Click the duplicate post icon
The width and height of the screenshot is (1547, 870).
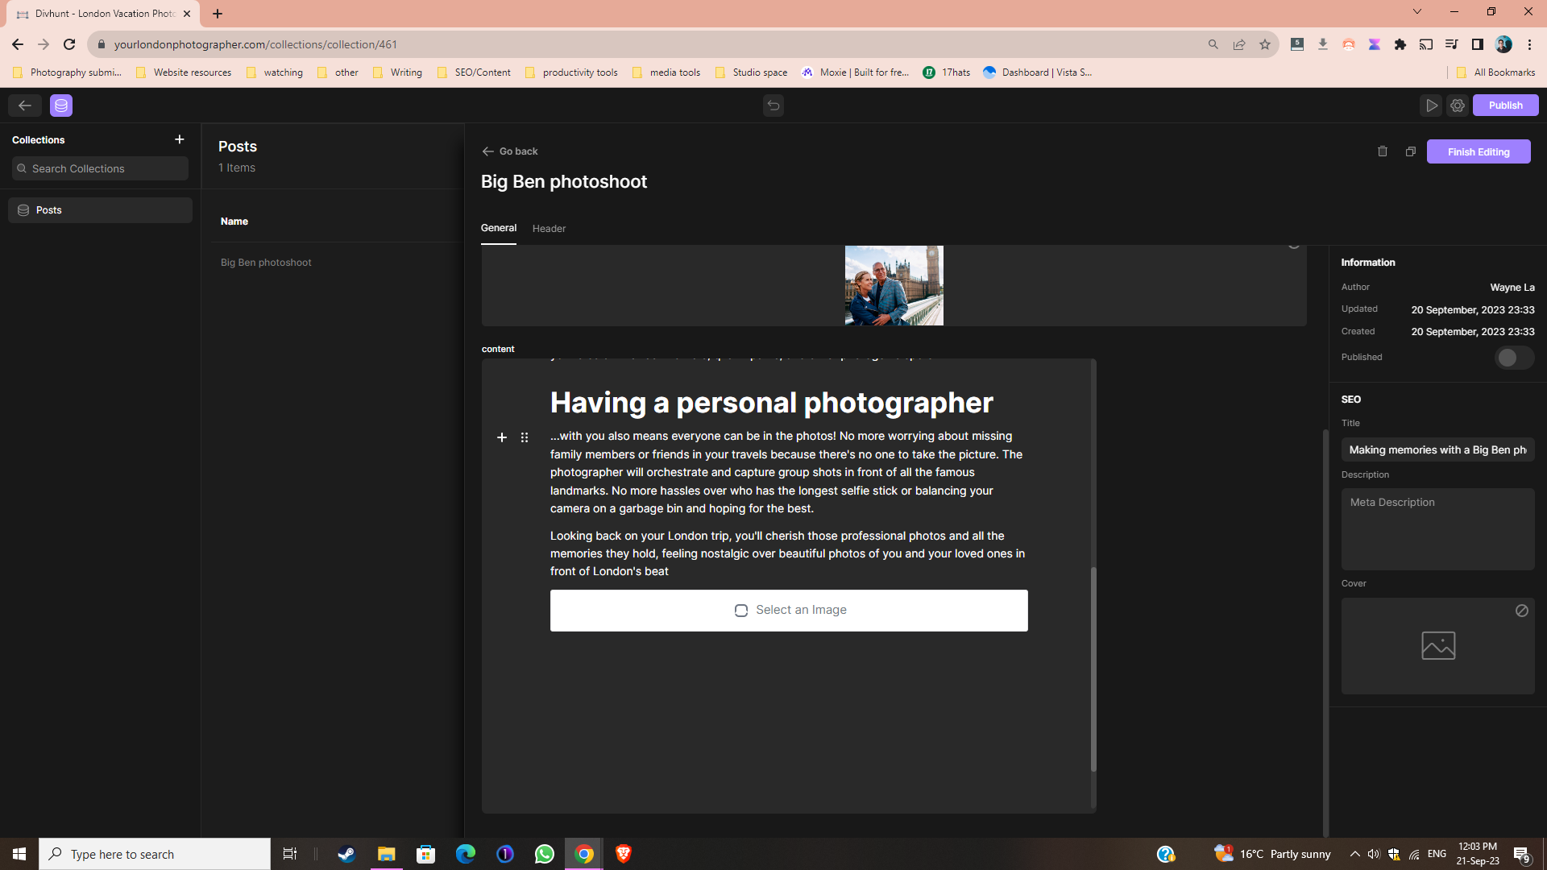[x=1411, y=151]
